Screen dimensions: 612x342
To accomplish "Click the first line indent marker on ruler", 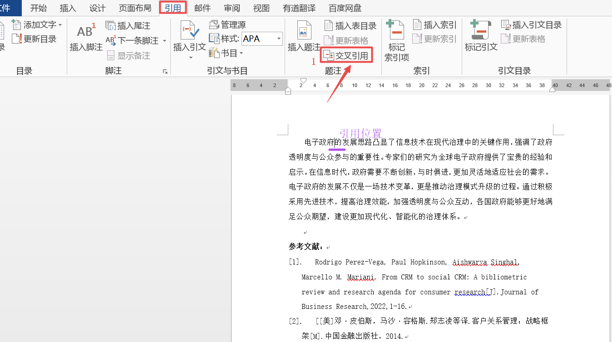I will tap(304, 81).
